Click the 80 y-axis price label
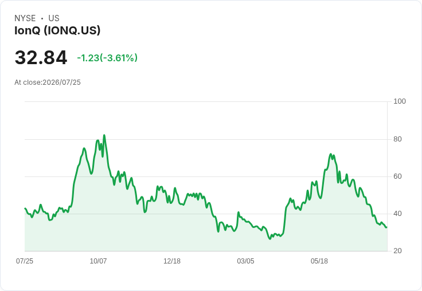The width and height of the screenshot is (422, 291). click(397, 139)
